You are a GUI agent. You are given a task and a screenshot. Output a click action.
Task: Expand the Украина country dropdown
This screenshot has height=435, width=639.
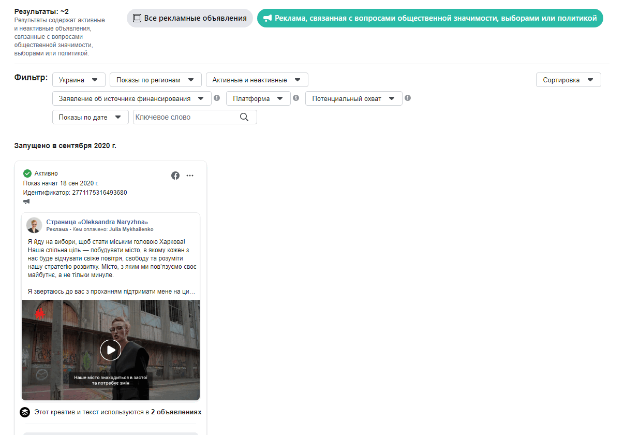(x=79, y=80)
